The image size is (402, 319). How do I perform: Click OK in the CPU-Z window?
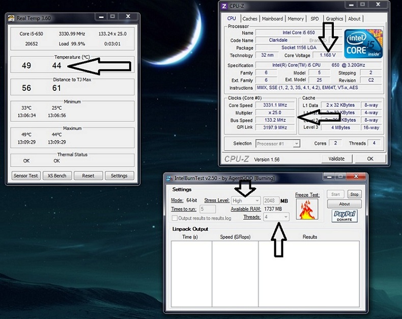(370, 158)
